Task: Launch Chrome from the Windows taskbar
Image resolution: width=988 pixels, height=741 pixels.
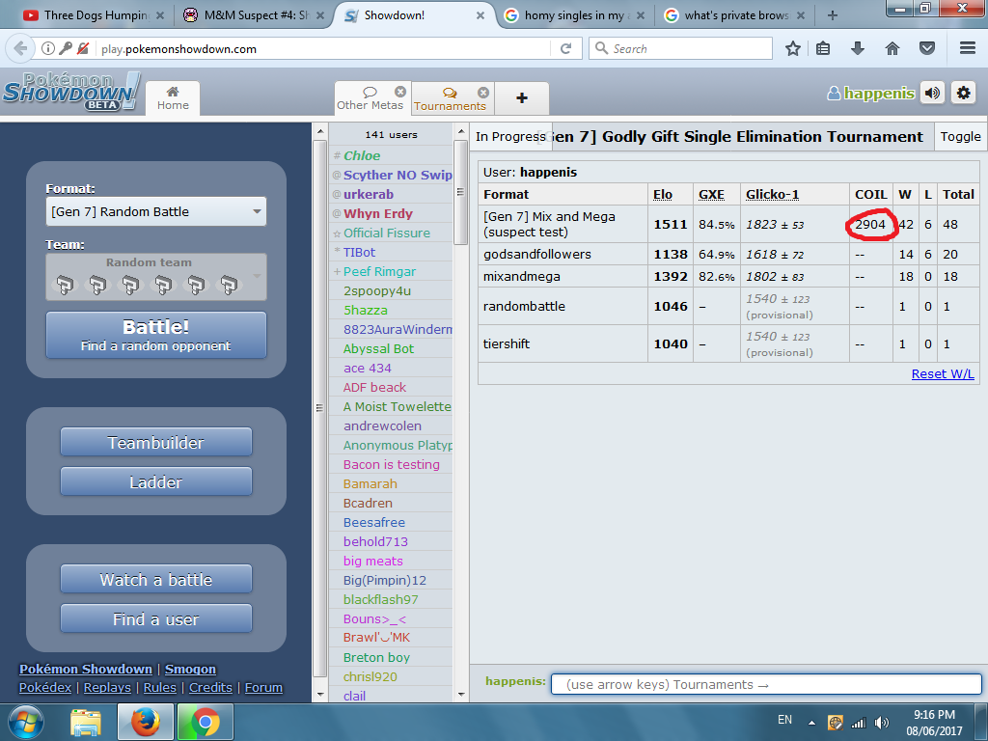Action: pos(205,721)
